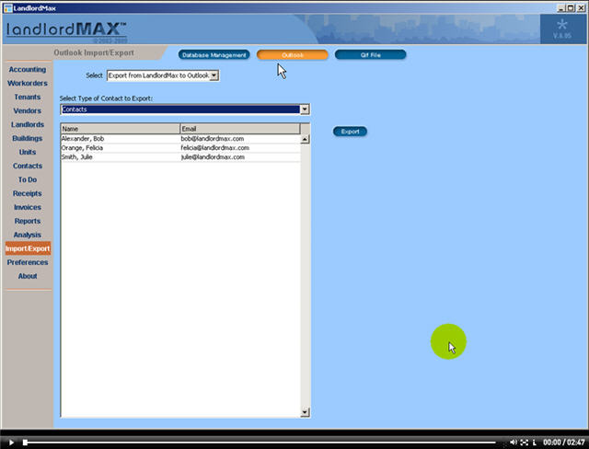Select Import/Export in the sidebar
This screenshot has height=449, width=589.
click(x=28, y=248)
